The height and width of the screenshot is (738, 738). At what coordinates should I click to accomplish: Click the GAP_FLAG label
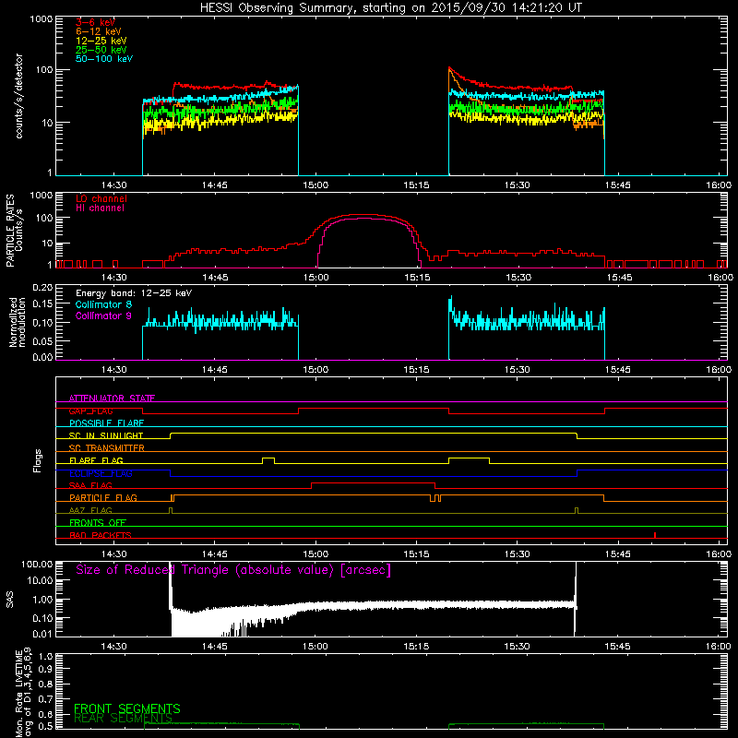click(90, 411)
